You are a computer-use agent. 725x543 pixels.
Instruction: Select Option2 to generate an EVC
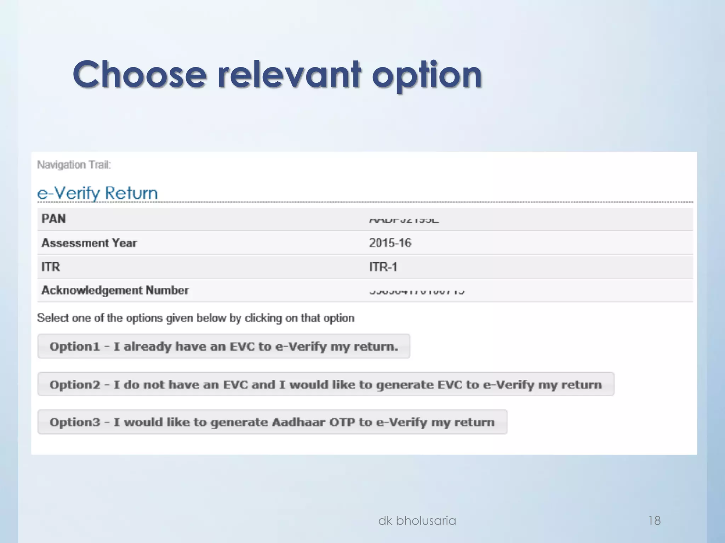(x=326, y=384)
